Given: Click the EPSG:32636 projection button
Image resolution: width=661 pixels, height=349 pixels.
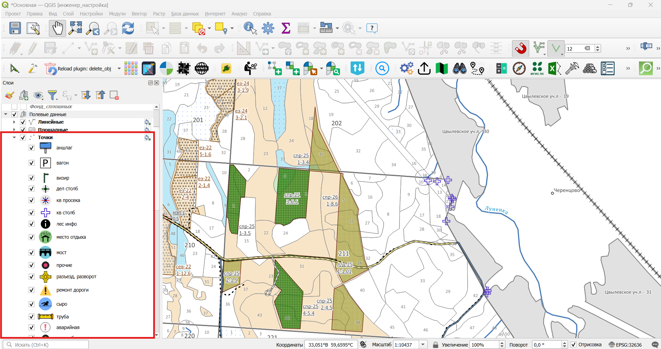Looking at the screenshot, I should 625,345.
